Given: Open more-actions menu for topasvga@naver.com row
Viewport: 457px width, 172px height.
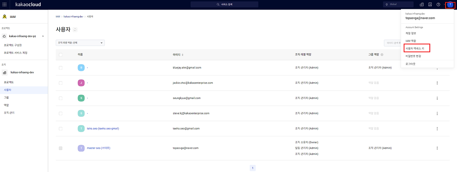Looking at the screenshot, I should point(437,148).
